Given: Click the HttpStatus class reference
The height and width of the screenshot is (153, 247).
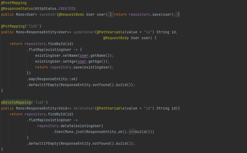Looking at the screenshot, I should 46,9.
